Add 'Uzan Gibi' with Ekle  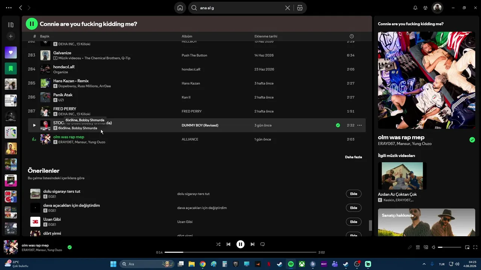click(354, 222)
